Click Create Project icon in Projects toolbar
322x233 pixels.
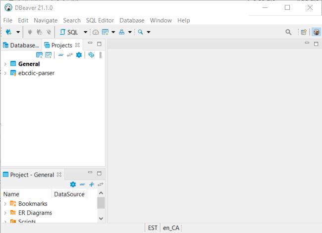[39, 55]
